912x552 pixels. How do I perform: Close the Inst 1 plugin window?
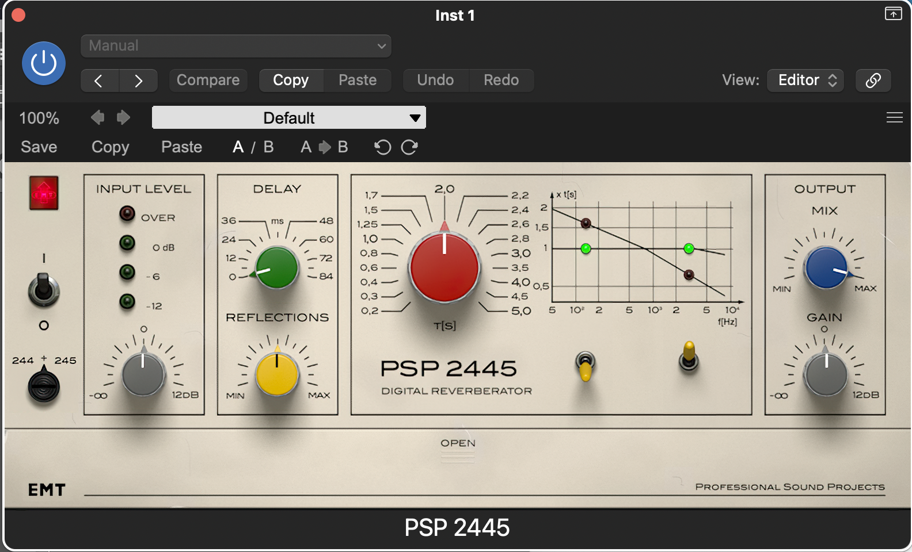pyautogui.click(x=18, y=15)
